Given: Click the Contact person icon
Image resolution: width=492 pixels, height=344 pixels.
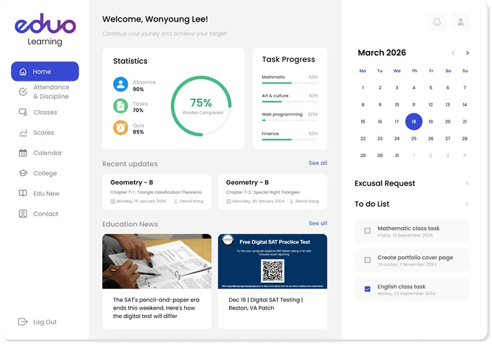Looking at the screenshot, I should pyautogui.click(x=23, y=214).
